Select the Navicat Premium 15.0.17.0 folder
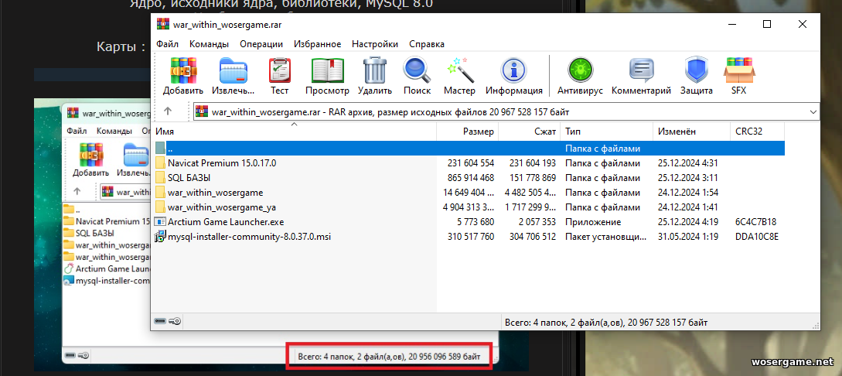 [221, 163]
